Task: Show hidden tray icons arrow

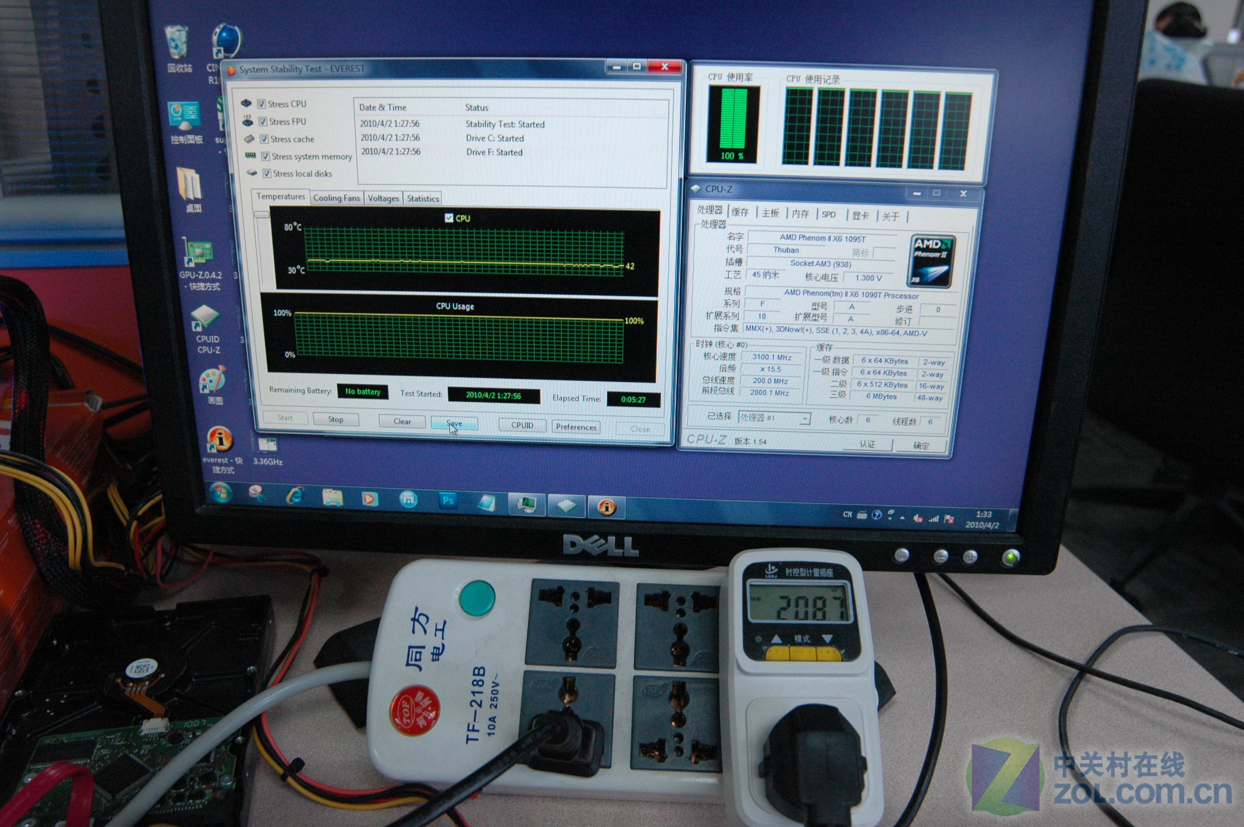Action: click(903, 517)
